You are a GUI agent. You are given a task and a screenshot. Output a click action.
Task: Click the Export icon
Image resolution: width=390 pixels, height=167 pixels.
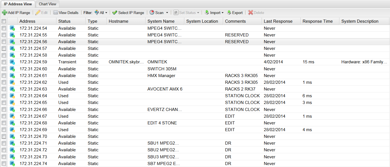[229, 13]
